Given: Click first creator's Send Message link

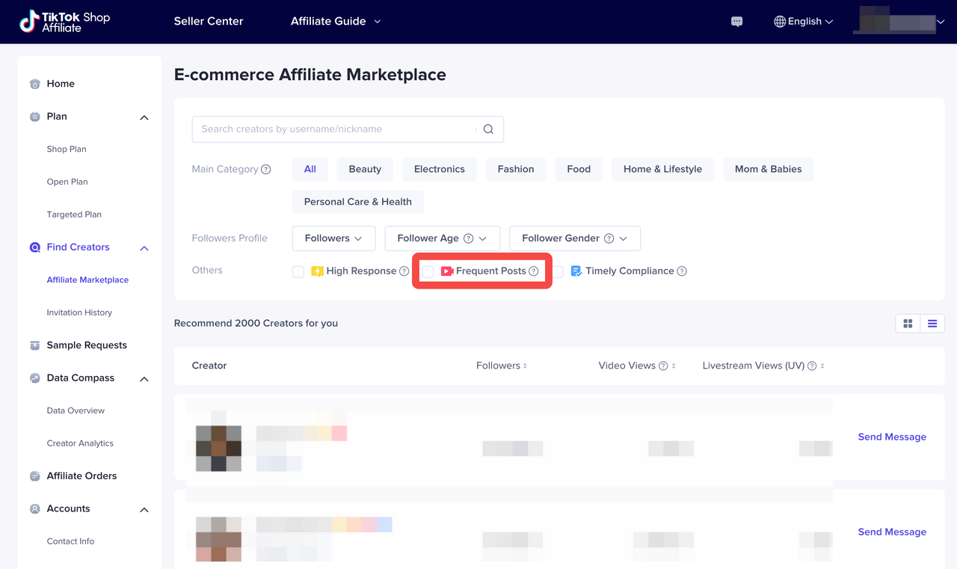Looking at the screenshot, I should point(891,437).
